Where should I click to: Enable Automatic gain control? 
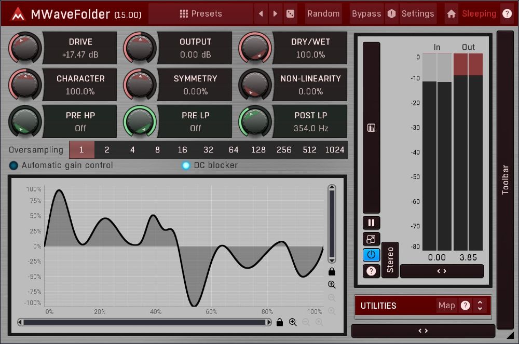tap(61, 165)
